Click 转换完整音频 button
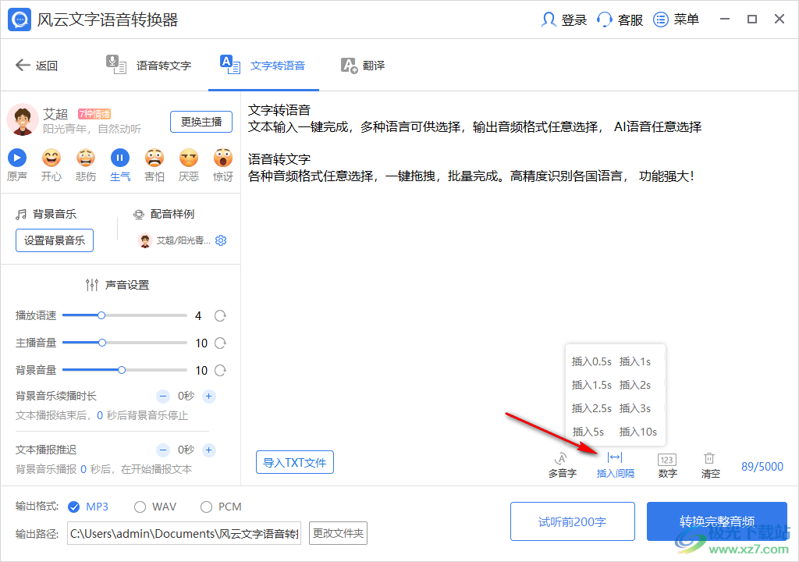The width and height of the screenshot is (799, 562). click(x=717, y=521)
